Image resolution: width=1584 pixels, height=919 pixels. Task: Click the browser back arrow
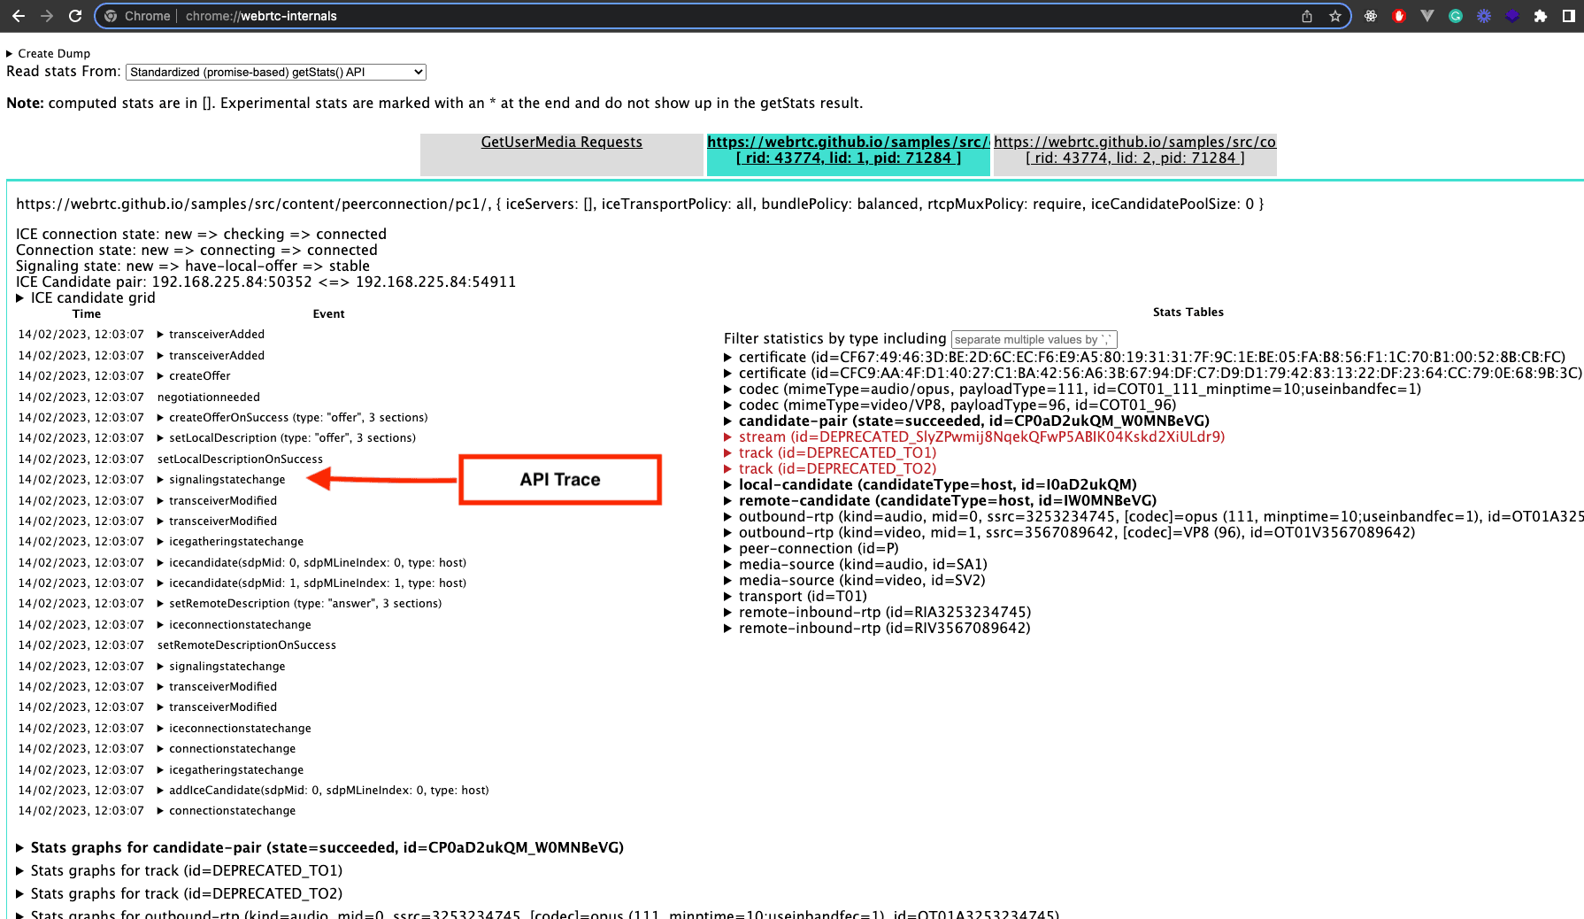point(19,16)
